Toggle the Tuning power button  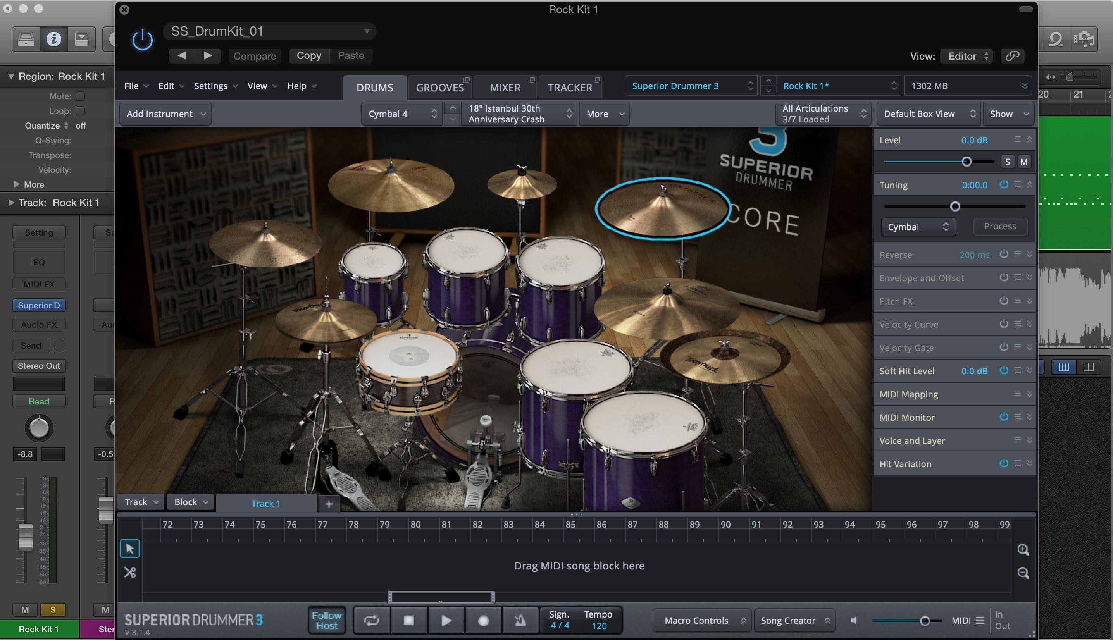[x=1004, y=184]
